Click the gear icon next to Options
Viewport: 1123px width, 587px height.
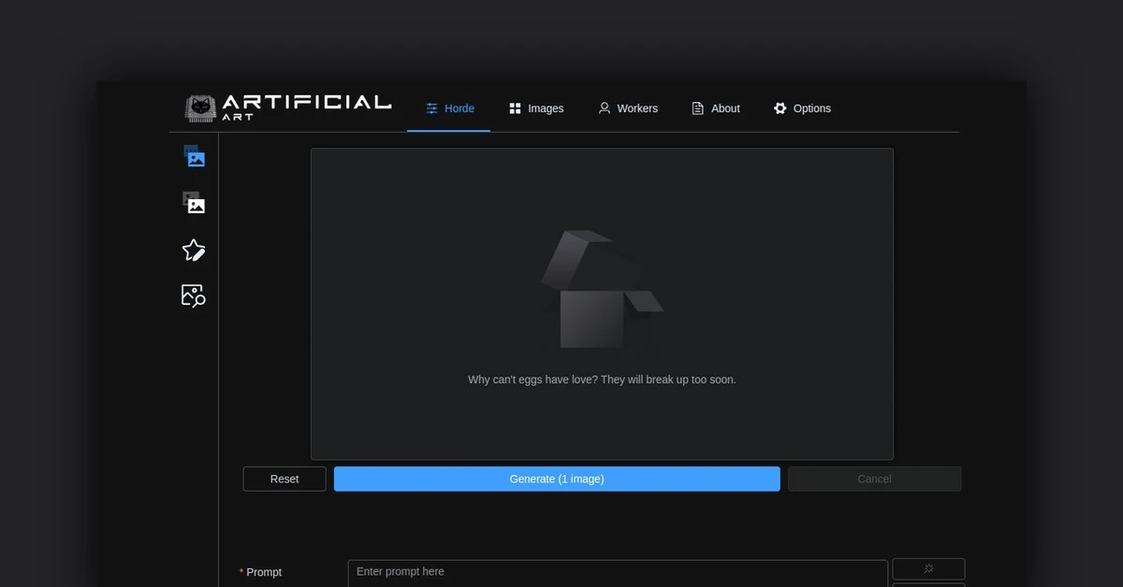coord(780,108)
